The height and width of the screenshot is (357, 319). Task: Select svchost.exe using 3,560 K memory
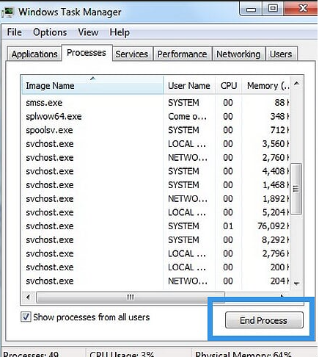[155, 144]
